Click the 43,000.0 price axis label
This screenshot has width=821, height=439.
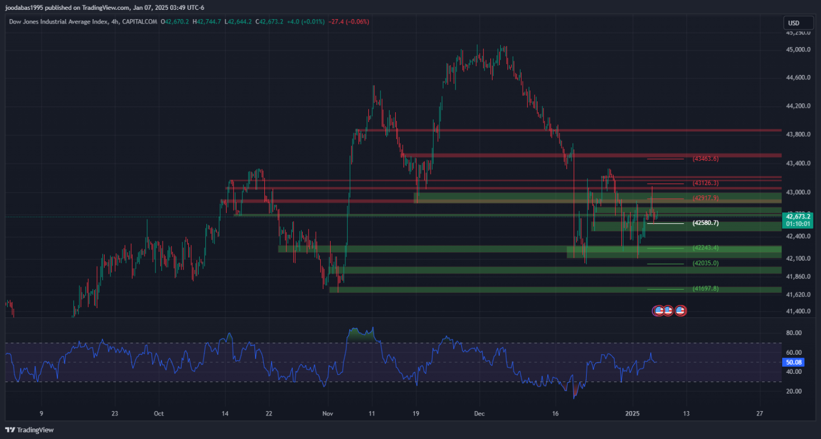pos(798,193)
